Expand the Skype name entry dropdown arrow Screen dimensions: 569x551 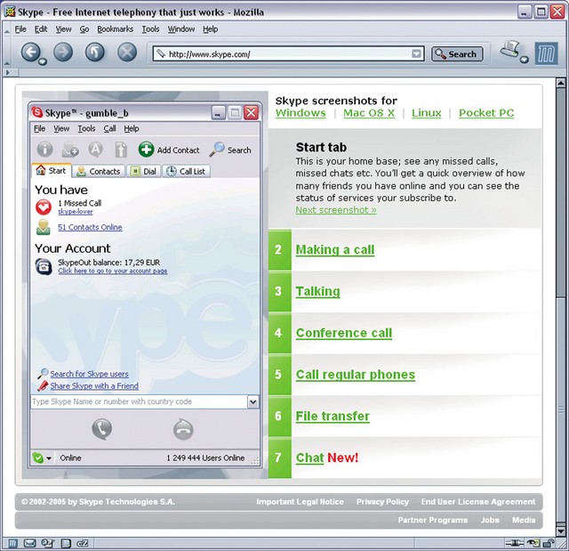[x=252, y=401]
